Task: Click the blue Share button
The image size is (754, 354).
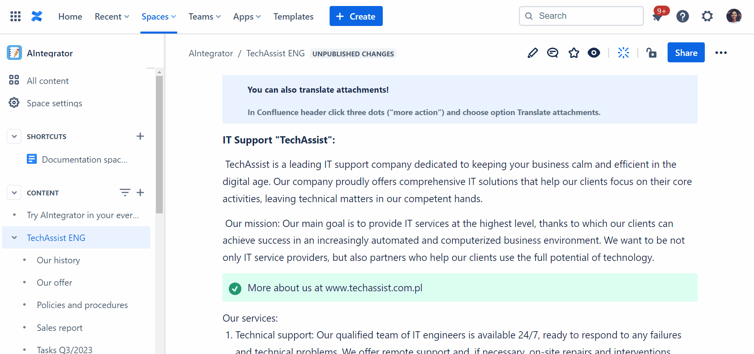Action: [686, 53]
